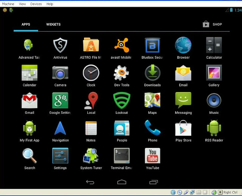Open the Devices menu
The width and height of the screenshot is (242, 196).
point(36,4)
